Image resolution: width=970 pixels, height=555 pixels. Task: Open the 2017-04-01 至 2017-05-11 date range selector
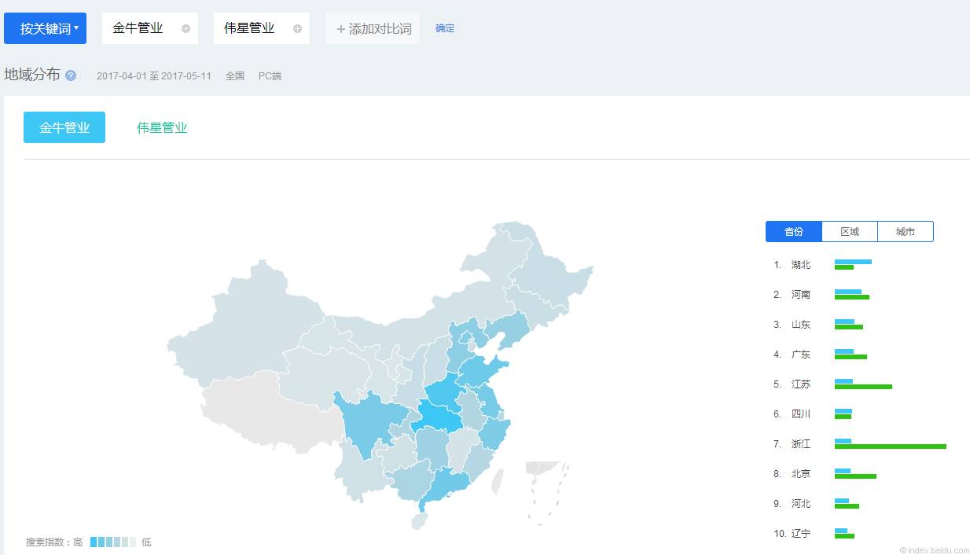click(154, 76)
